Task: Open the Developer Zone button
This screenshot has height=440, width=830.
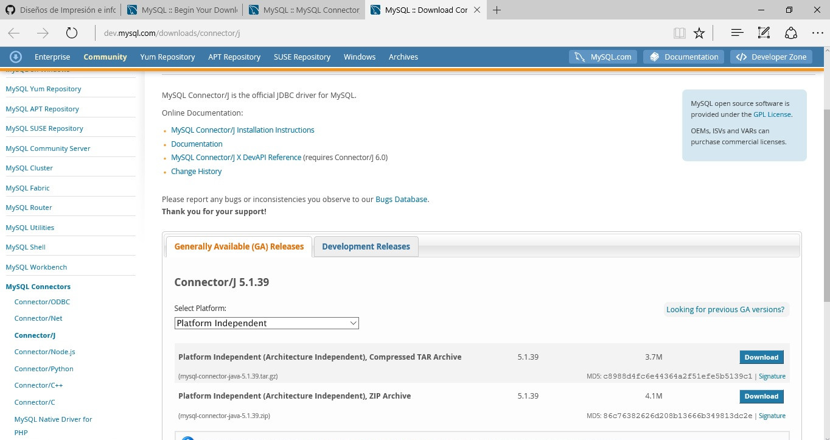Action: (772, 57)
